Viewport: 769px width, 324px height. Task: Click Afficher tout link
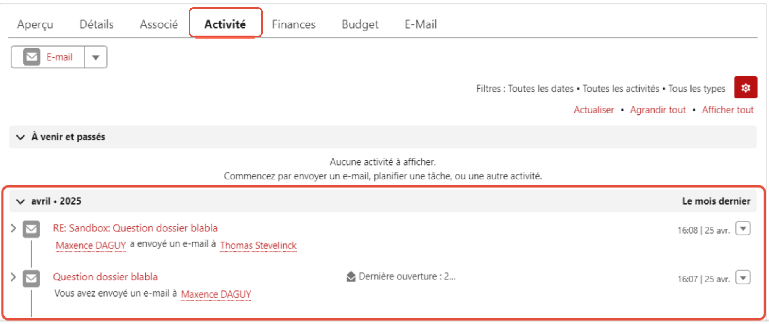728,110
